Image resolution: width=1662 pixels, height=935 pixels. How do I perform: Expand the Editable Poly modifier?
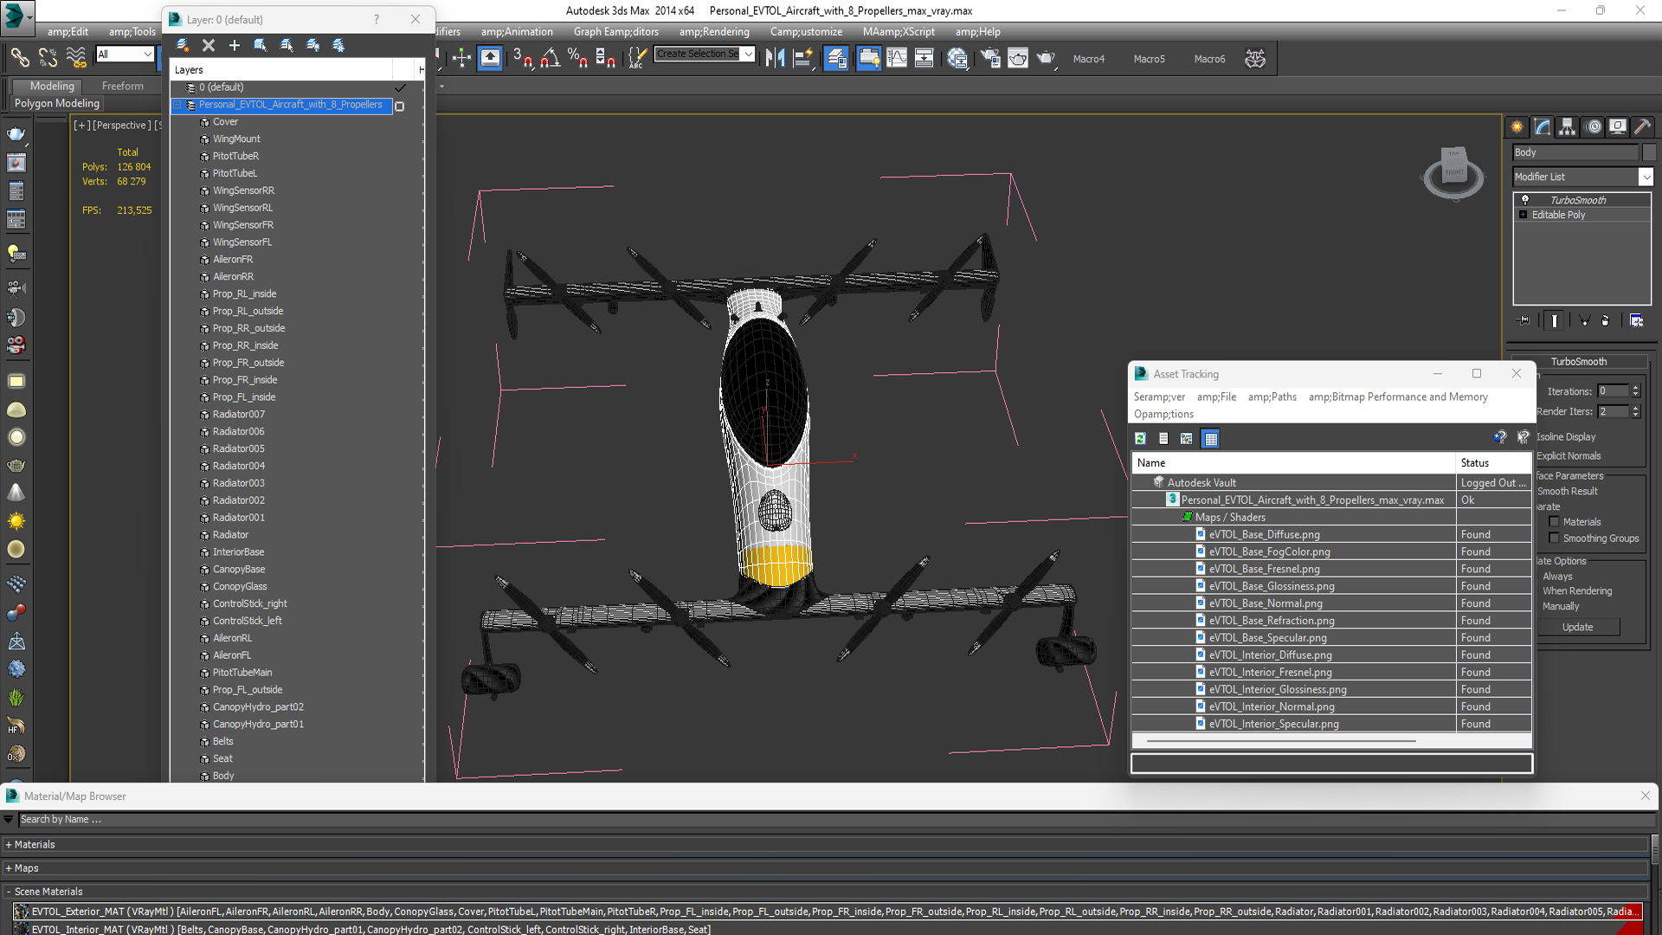[1523, 215]
